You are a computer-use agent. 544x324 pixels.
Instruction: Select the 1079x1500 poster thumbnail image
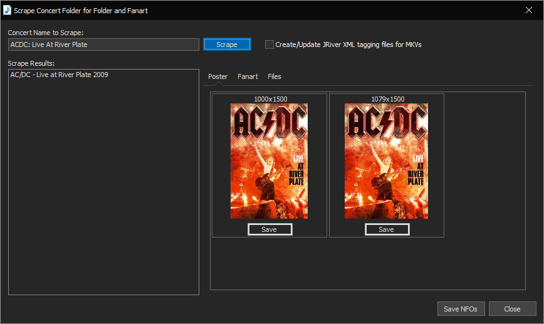386,161
